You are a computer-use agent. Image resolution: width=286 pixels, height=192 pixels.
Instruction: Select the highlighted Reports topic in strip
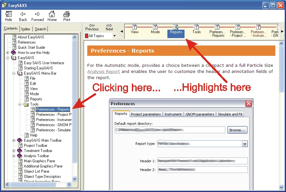[176, 31]
